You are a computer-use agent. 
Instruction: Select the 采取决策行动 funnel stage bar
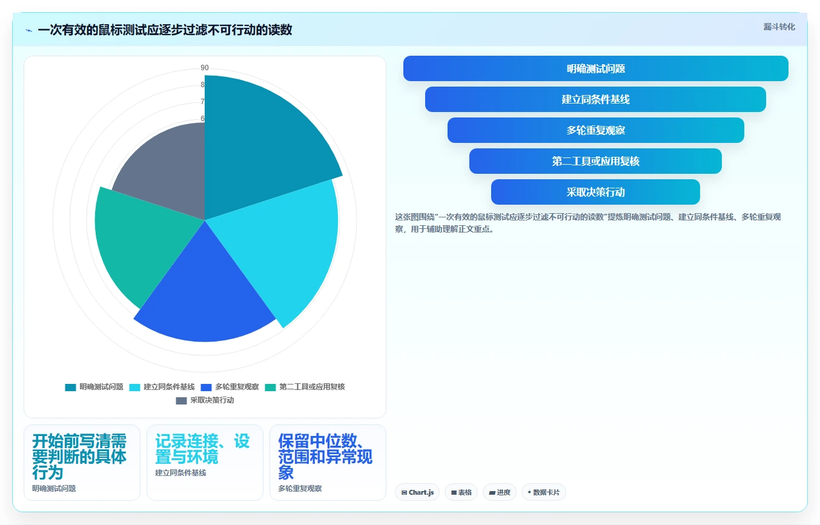pyautogui.click(x=596, y=192)
